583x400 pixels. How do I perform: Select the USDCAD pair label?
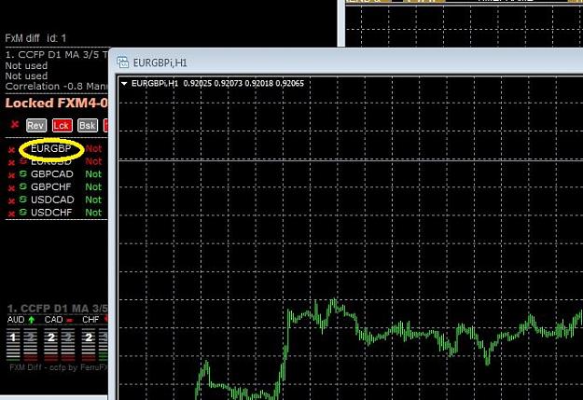[52, 200]
